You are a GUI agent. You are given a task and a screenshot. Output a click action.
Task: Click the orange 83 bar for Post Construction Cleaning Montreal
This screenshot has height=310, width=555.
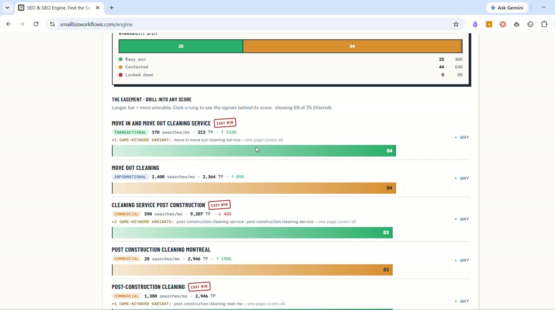point(252,270)
